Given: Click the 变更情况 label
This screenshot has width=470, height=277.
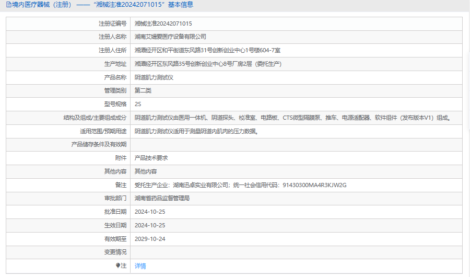Looking at the screenshot, I should pos(115,252).
